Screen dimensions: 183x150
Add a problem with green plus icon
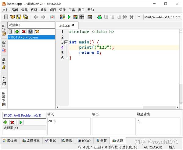(17, 32)
